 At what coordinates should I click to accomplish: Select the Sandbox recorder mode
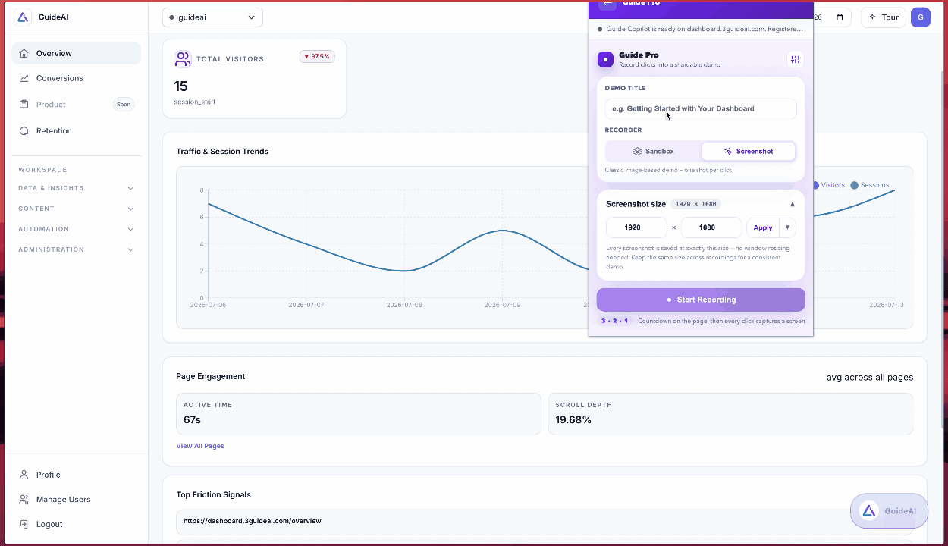(x=653, y=152)
